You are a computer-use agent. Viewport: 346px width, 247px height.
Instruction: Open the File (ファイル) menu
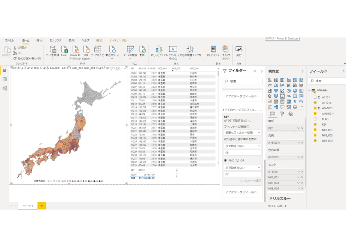9,40
